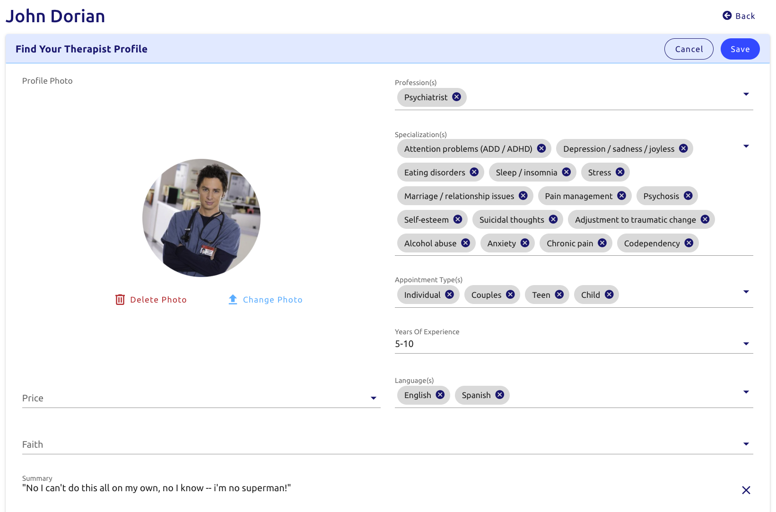
Task: Remove the Self-esteem chip
Action: click(458, 219)
